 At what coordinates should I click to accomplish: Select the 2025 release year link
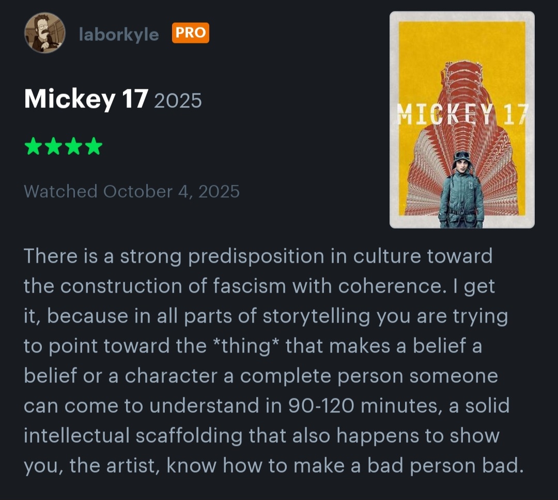[178, 100]
